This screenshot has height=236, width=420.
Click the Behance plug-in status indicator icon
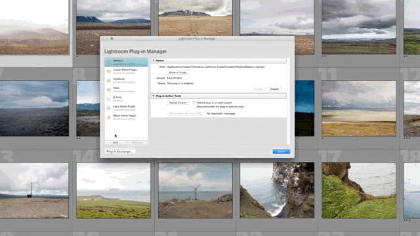click(x=109, y=62)
